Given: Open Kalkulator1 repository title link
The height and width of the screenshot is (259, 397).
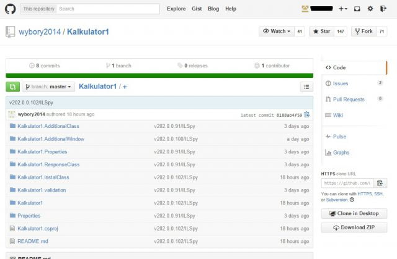Looking at the screenshot, I should click(88, 32).
